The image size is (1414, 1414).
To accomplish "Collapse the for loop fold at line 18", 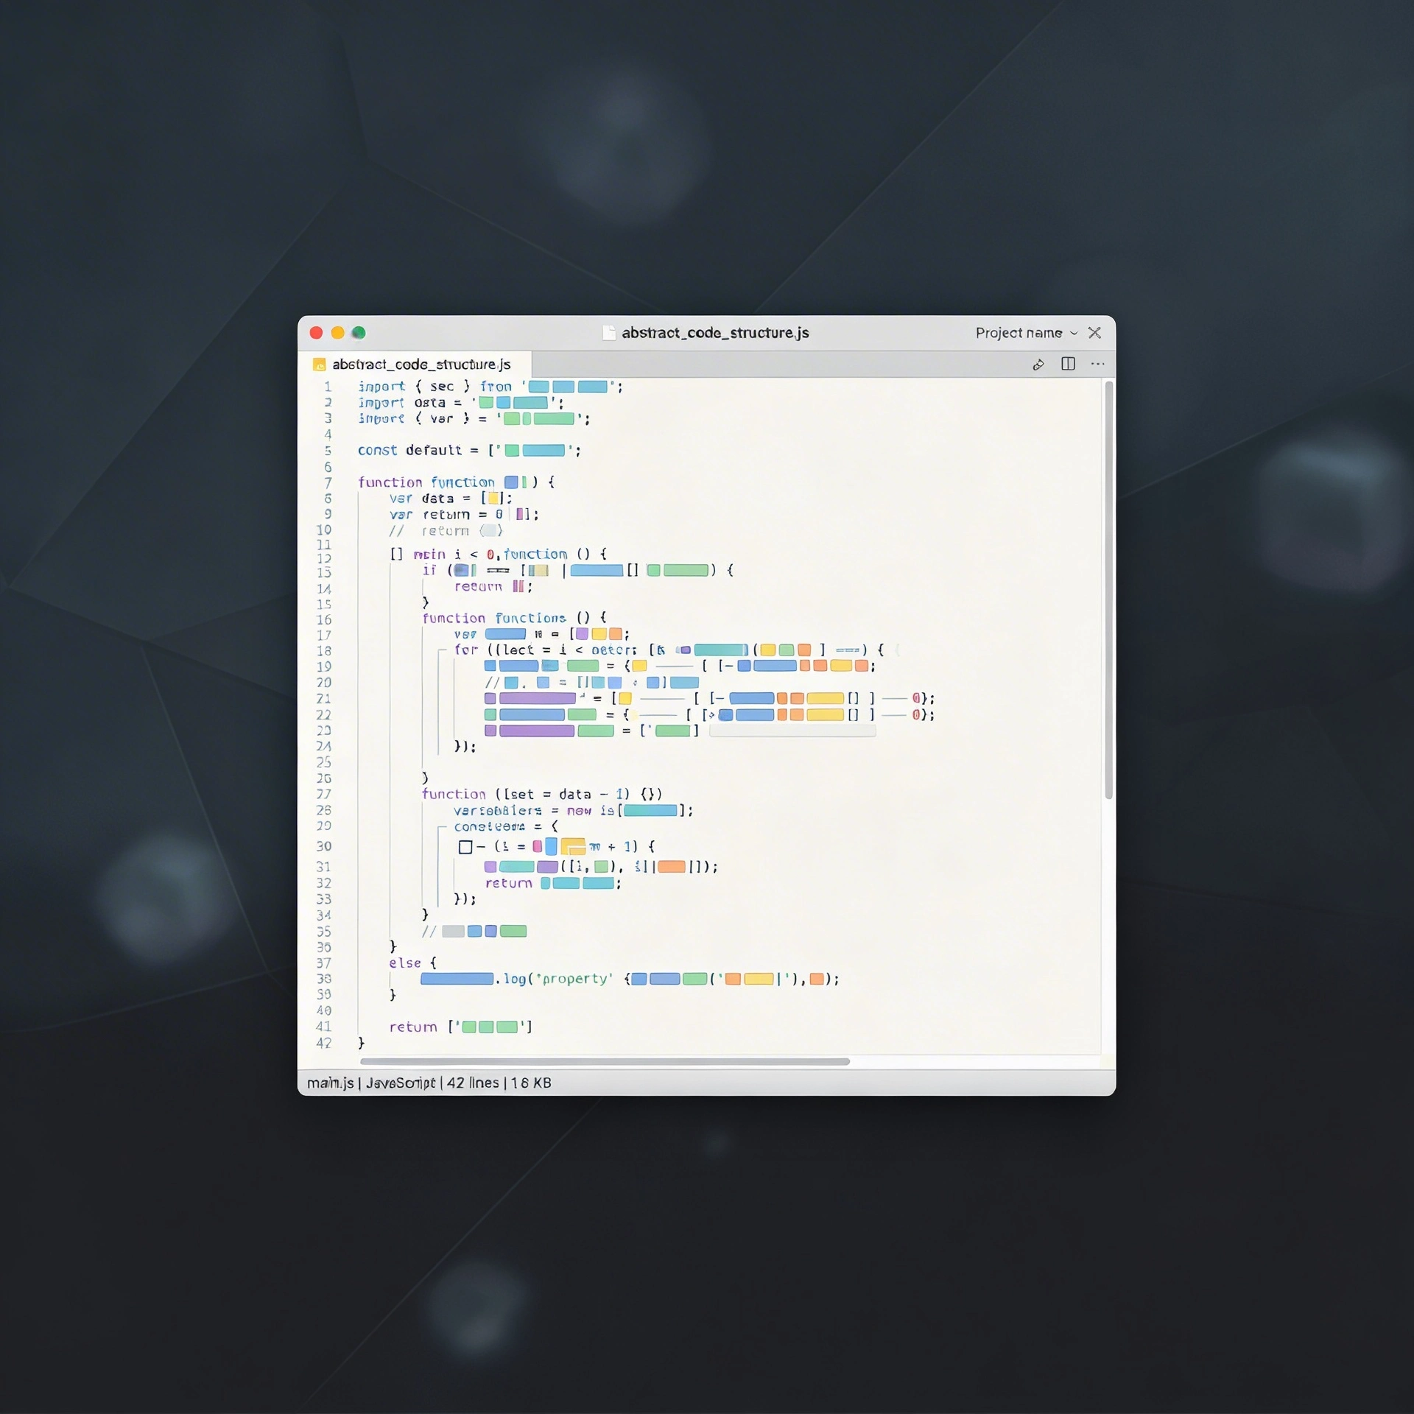I will coord(441,651).
